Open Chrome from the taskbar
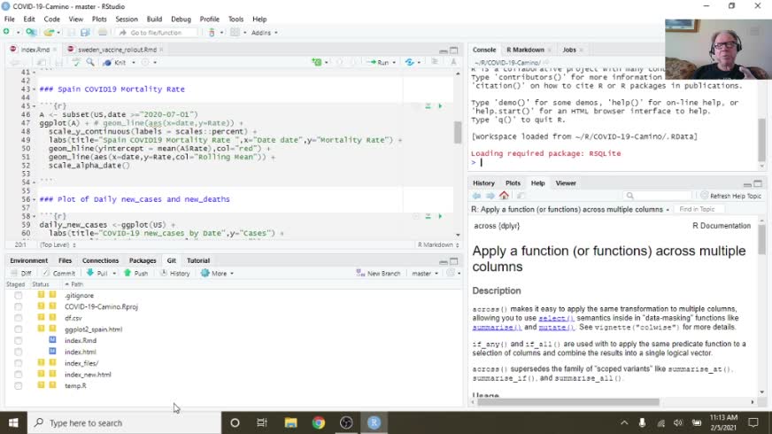This screenshot has width=772, height=434. [319, 422]
